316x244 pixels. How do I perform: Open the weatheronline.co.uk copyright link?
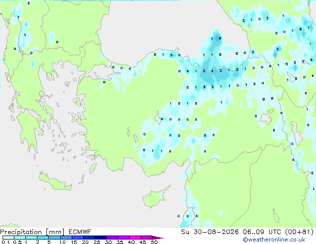tap(274, 240)
